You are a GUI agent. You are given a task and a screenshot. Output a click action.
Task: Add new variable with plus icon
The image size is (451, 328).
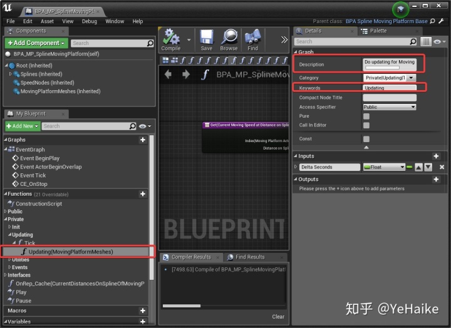pos(143,321)
